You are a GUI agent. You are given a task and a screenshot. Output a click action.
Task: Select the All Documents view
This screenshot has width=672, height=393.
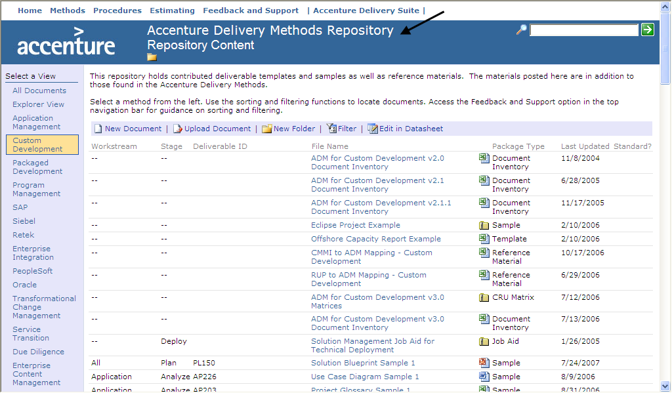39,91
